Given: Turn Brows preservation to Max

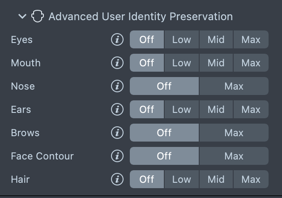Looking at the screenshot, I should (x=234, y=133).
